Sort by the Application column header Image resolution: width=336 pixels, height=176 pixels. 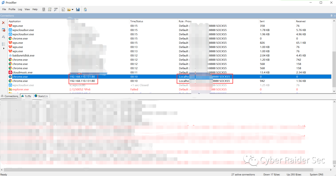pyautogui.click(x=15, y=21)
